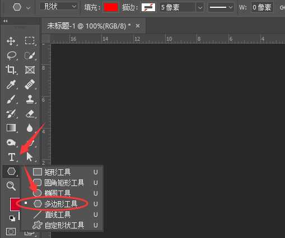Select the Eraser tool

pyautogui.click(x=30, y=113)
